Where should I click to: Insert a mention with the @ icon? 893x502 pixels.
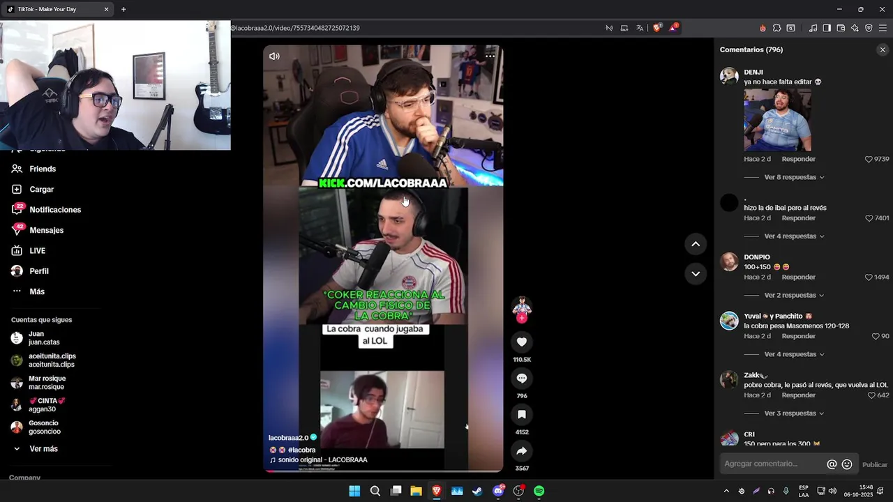[x=832, y=464]
